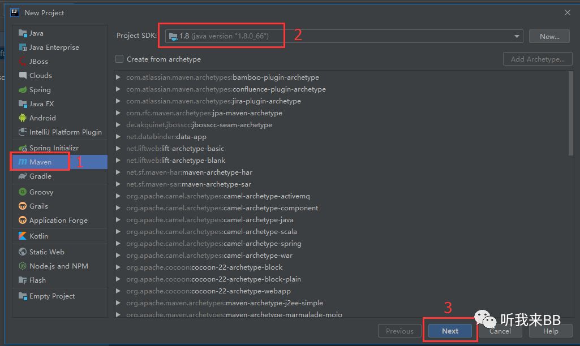This screenshot has width=580, height=346.
Task: Select camel-archetype-java row text
Action: pyautogui.click(x=210, y=219)
